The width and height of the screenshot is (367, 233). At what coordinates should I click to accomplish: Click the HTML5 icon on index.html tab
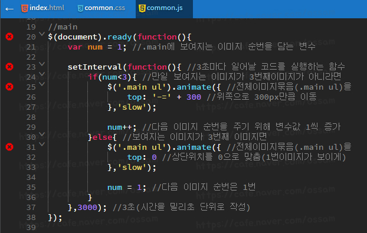(25, 8)
